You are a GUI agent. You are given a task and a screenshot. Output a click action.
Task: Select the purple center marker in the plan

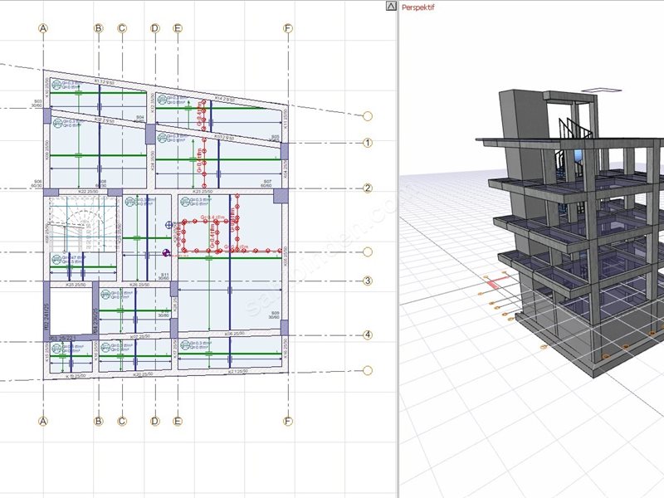(x=167, y=254)
